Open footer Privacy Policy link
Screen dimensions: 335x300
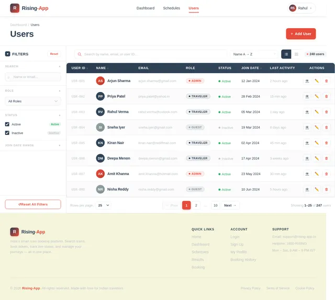pos(250,289)
